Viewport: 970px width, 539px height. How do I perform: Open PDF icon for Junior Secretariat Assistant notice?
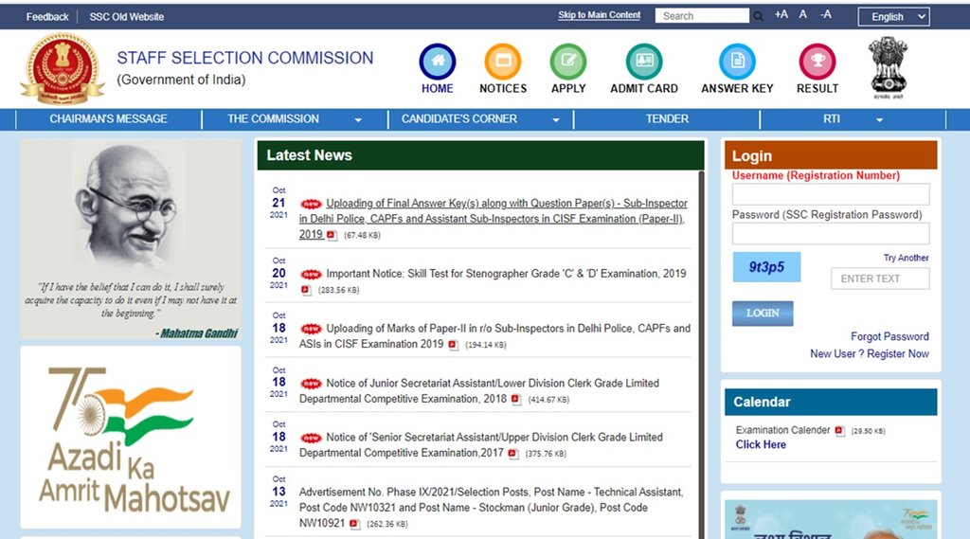(516, 400)
